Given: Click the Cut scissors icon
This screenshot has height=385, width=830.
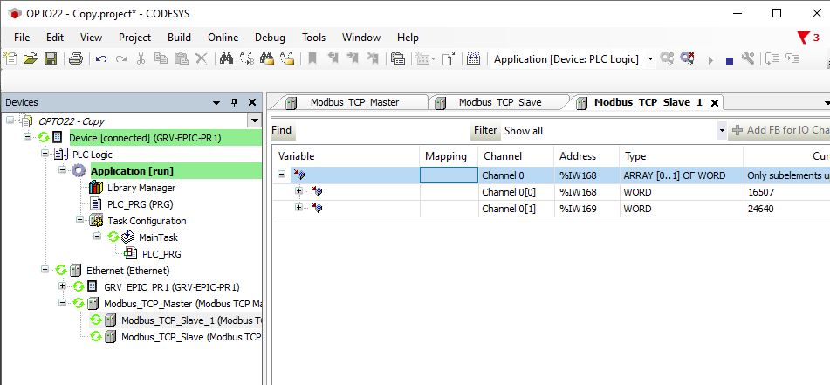Looking at the screenshot, I should tap(141, 58).
